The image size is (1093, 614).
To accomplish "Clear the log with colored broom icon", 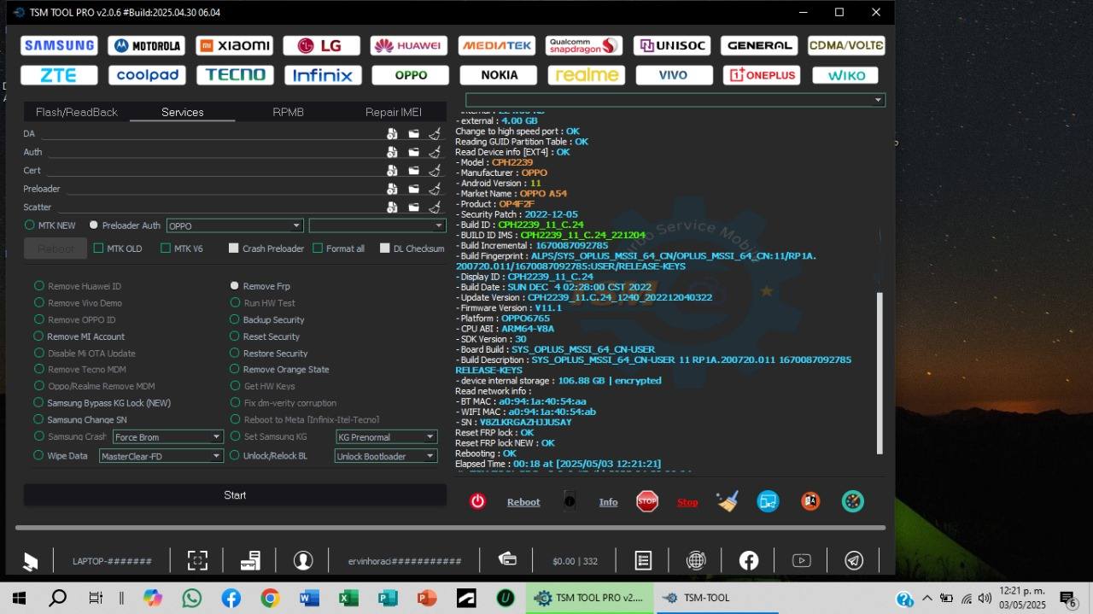I will point(728,501).
